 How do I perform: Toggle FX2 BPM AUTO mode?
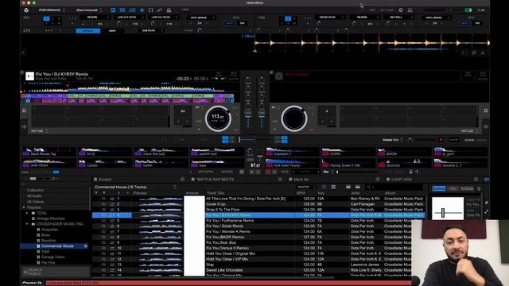pos(464,23)
